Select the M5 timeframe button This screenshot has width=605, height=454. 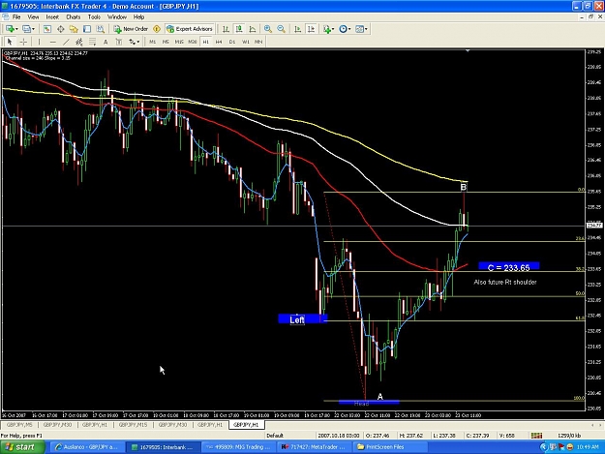(166, 42)
